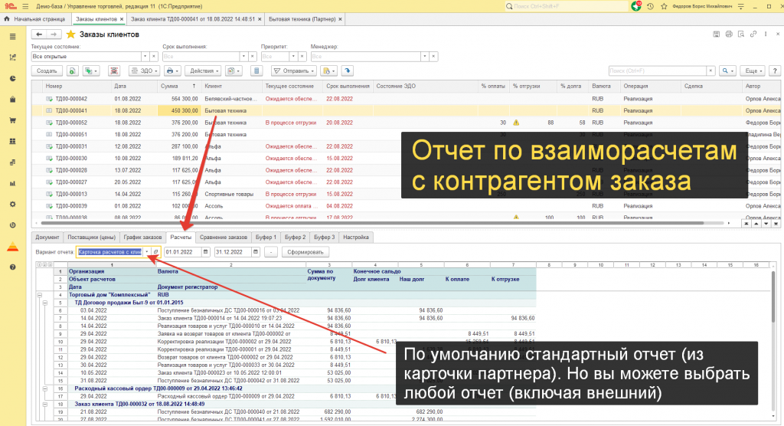
Task: Click the preview icon at top right
Action: (741, 34)
